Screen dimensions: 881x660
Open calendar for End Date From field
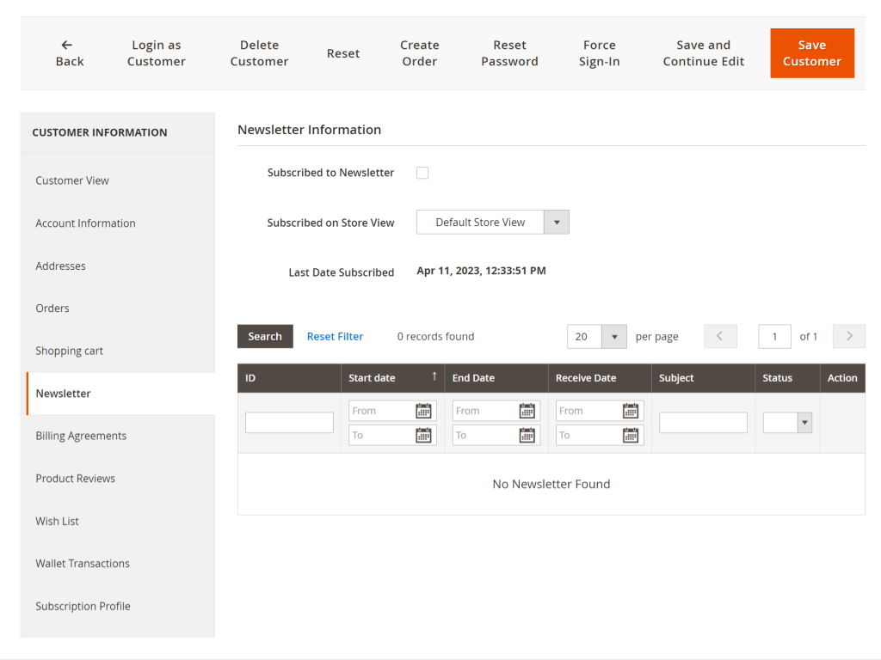click(527, 411)
